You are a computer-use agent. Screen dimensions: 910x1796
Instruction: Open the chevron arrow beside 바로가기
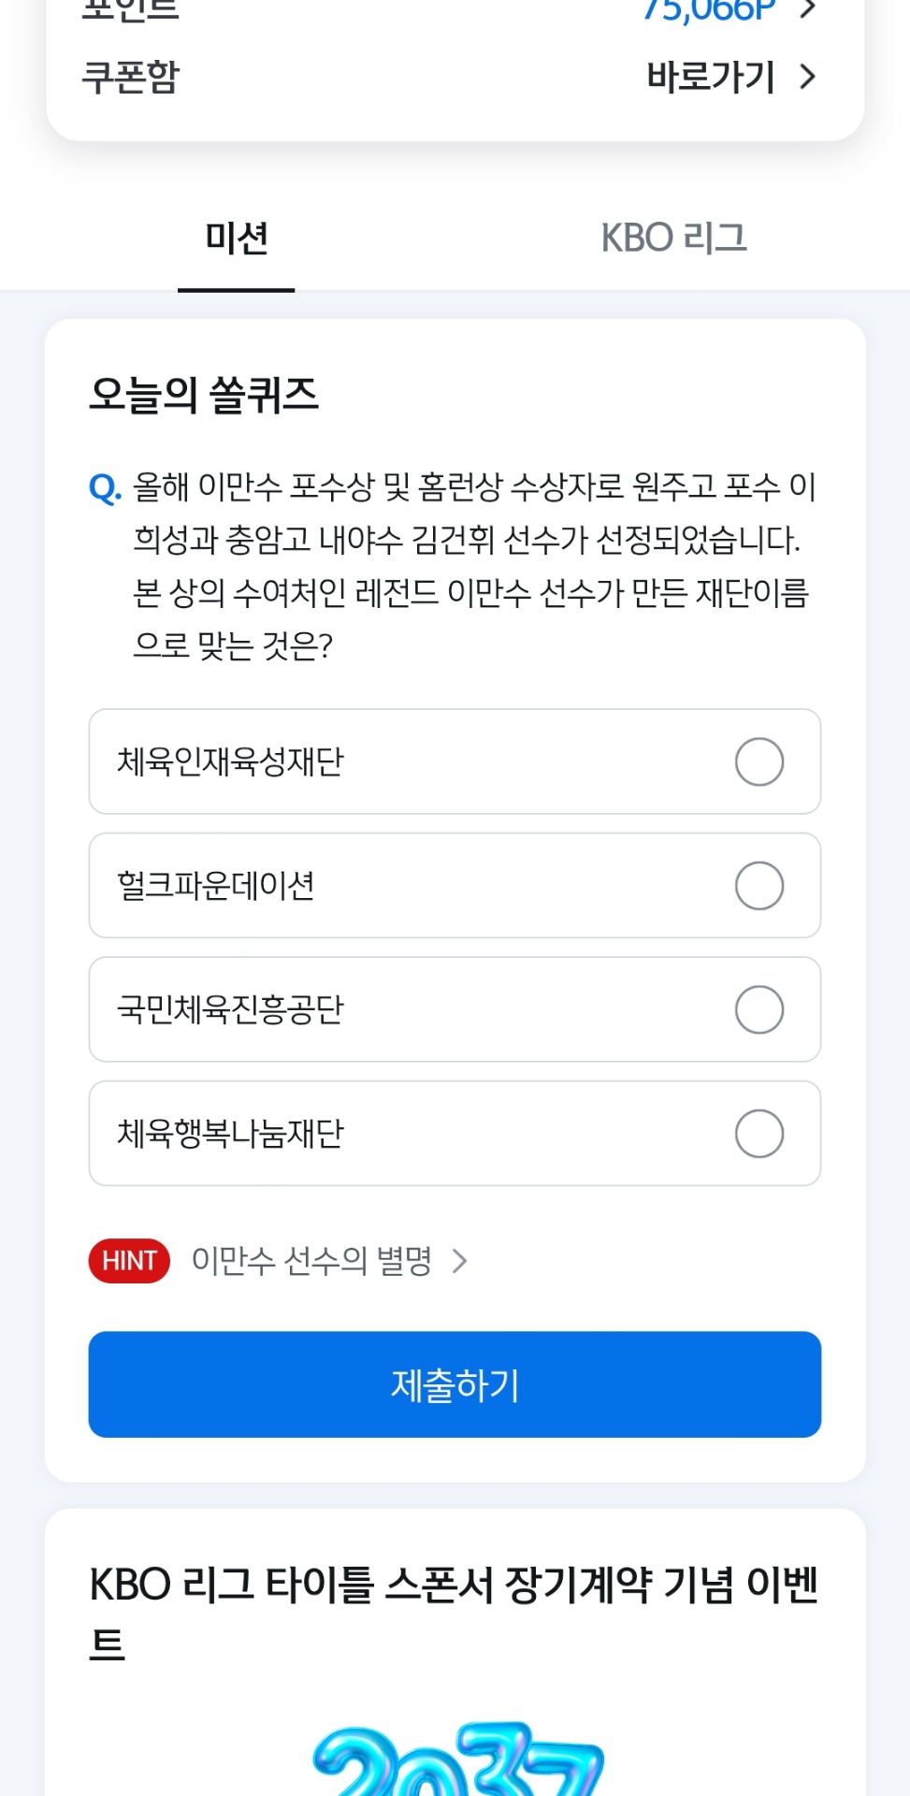coord(808,77)
